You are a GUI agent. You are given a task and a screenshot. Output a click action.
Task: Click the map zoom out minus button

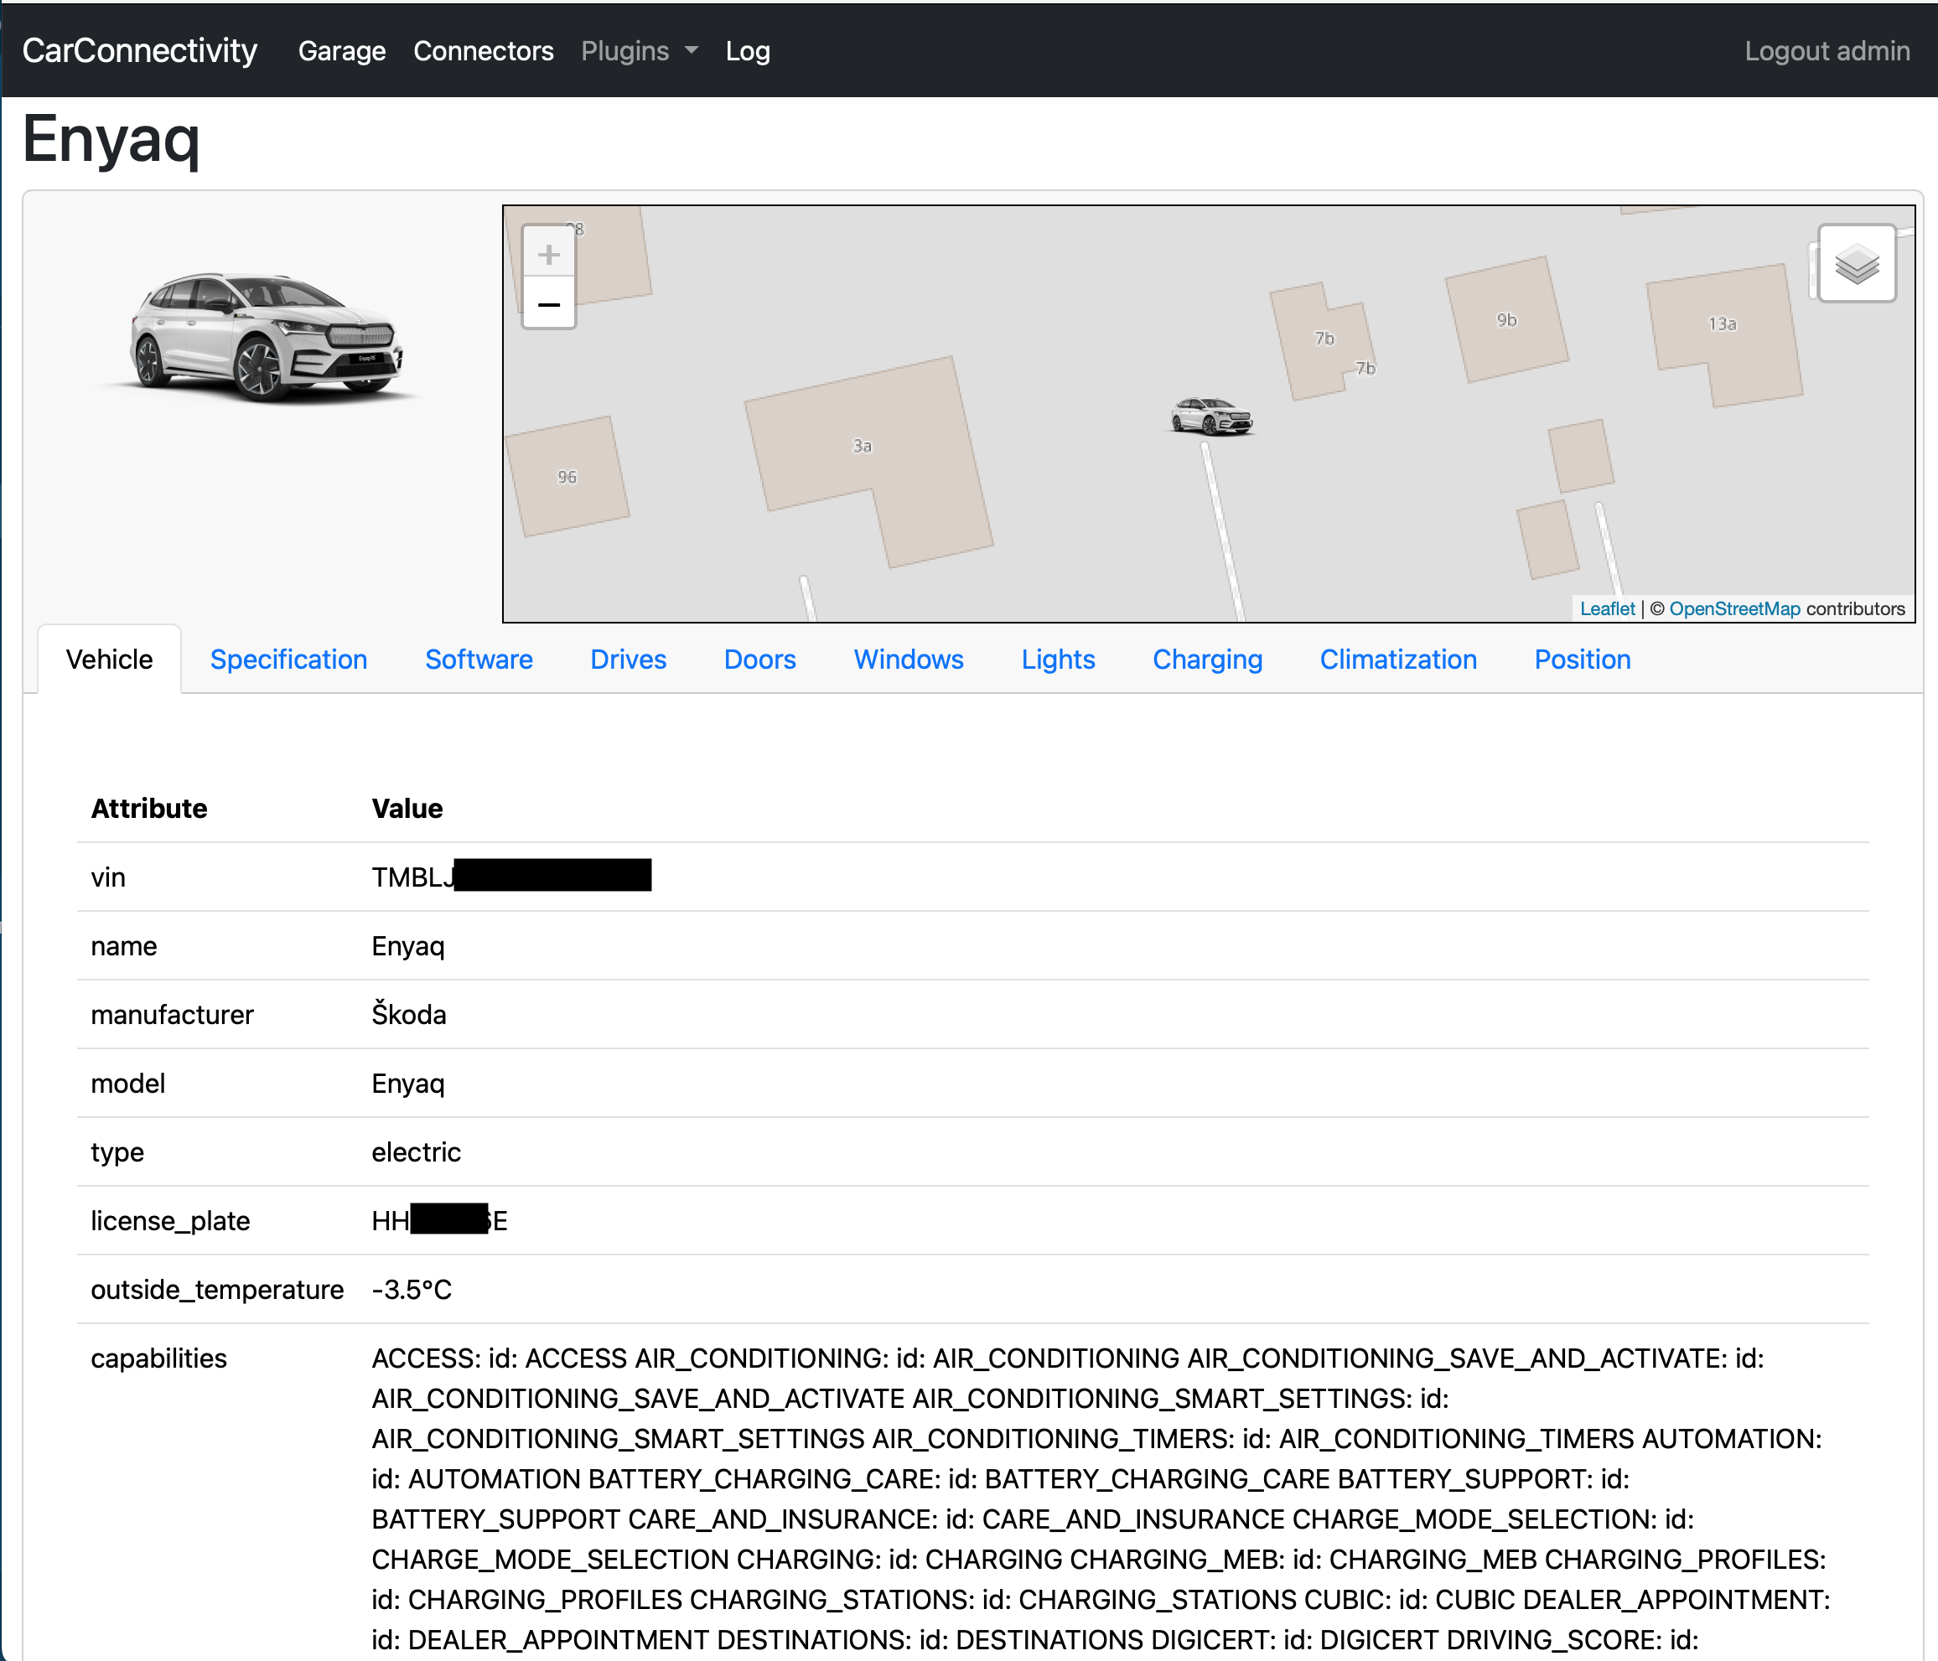(x=548, y=304)
